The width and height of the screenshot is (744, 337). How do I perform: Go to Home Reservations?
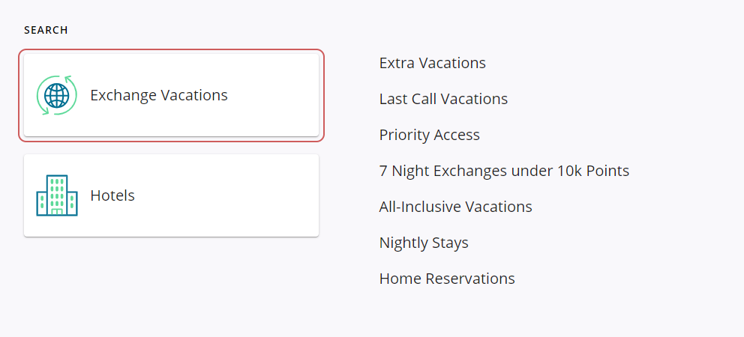point(447,279)
